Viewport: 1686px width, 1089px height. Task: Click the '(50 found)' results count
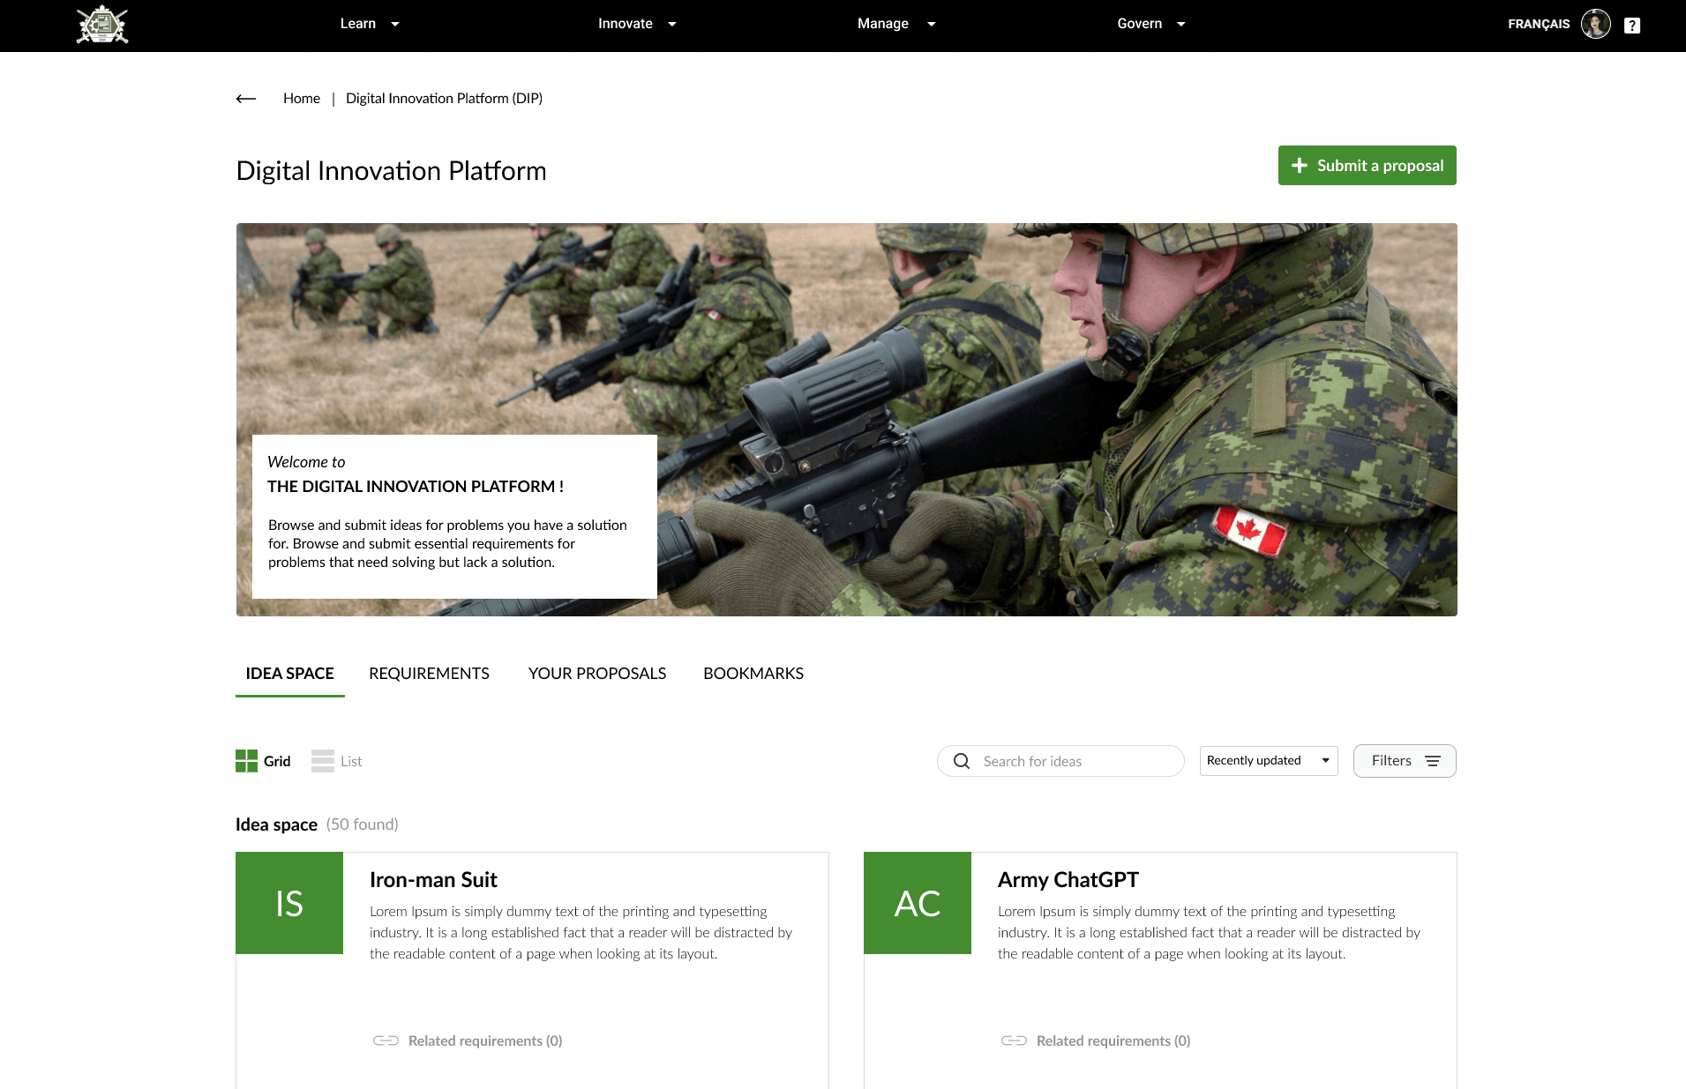click(x=363, y=824)
